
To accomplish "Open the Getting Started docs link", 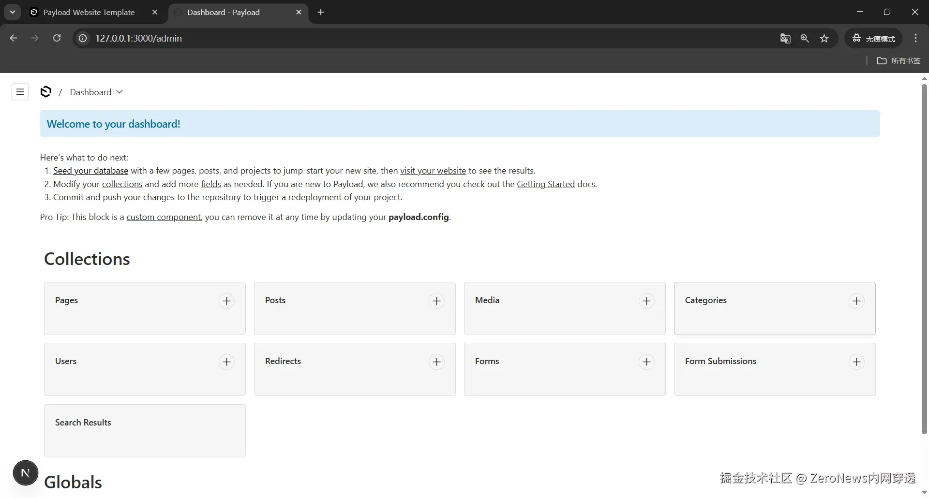I will 546,184.
